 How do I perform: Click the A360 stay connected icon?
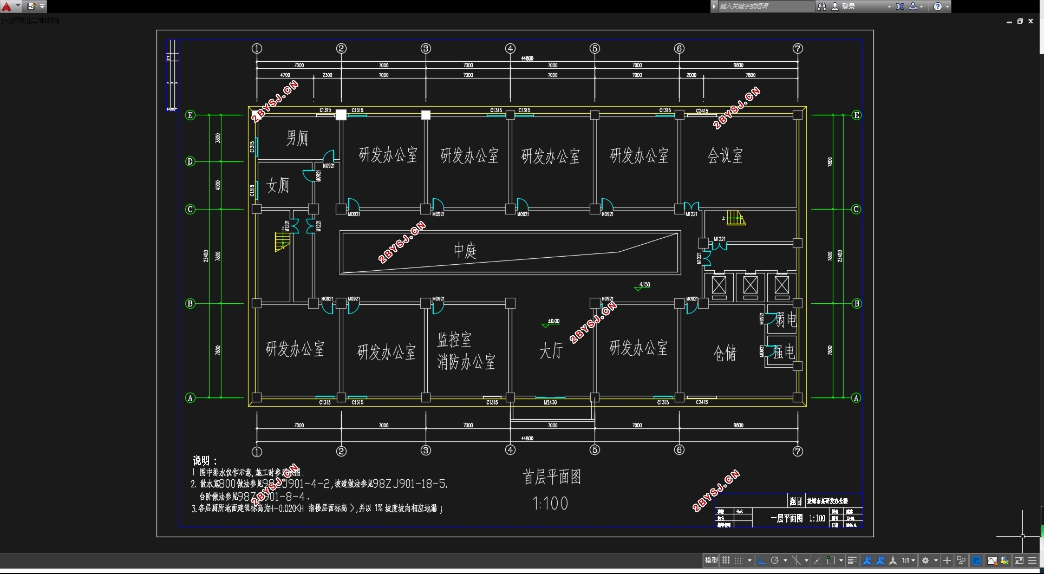pyautogui.click(x=913, y=6)
